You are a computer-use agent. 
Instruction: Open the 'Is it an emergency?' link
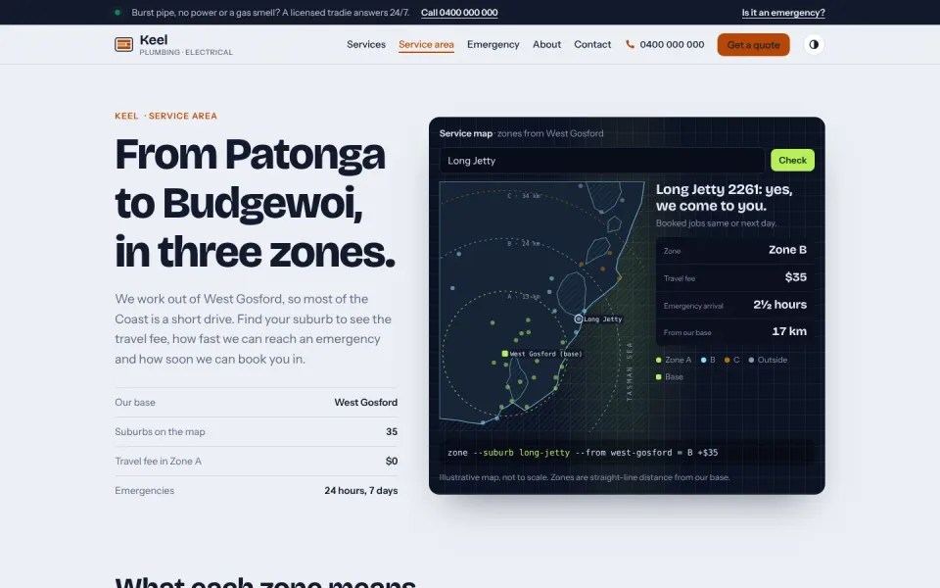point(783,13)
